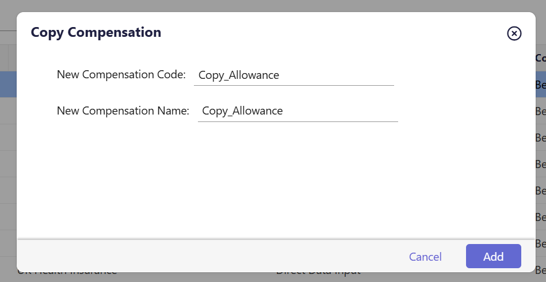Click the partially visible "Co" column header
This screenshot has width=546, height=282.
point(540,58)
